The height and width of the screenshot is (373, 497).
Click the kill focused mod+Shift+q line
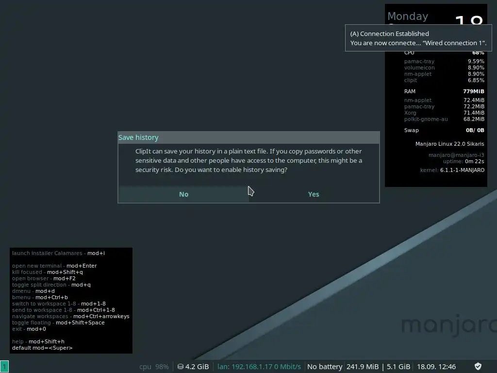click(x=47, y=272)
